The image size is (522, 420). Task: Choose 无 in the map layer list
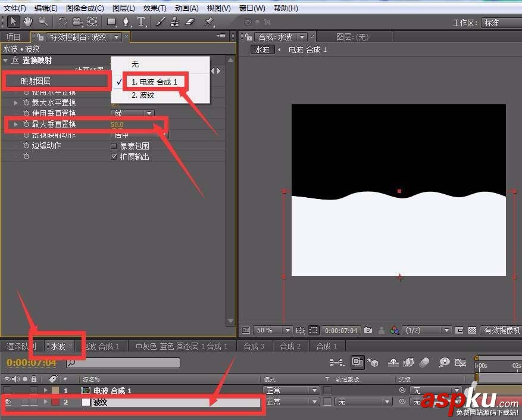[x=160, y=64]
